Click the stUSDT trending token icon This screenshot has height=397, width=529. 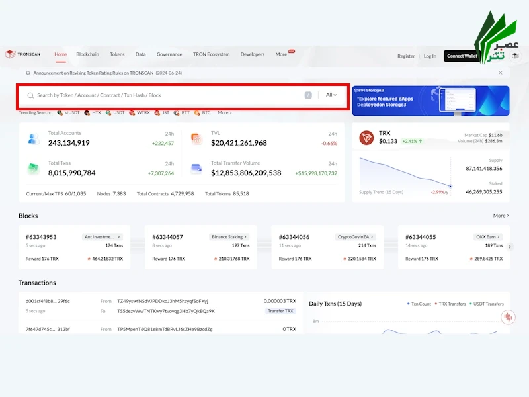coord(60,112)
